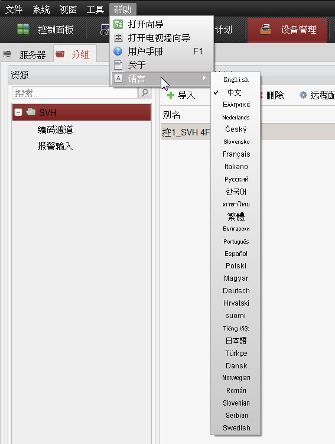Choose Ελληνικά language
335x444 pixels.
pyautogui.click(x=235, y=105)
